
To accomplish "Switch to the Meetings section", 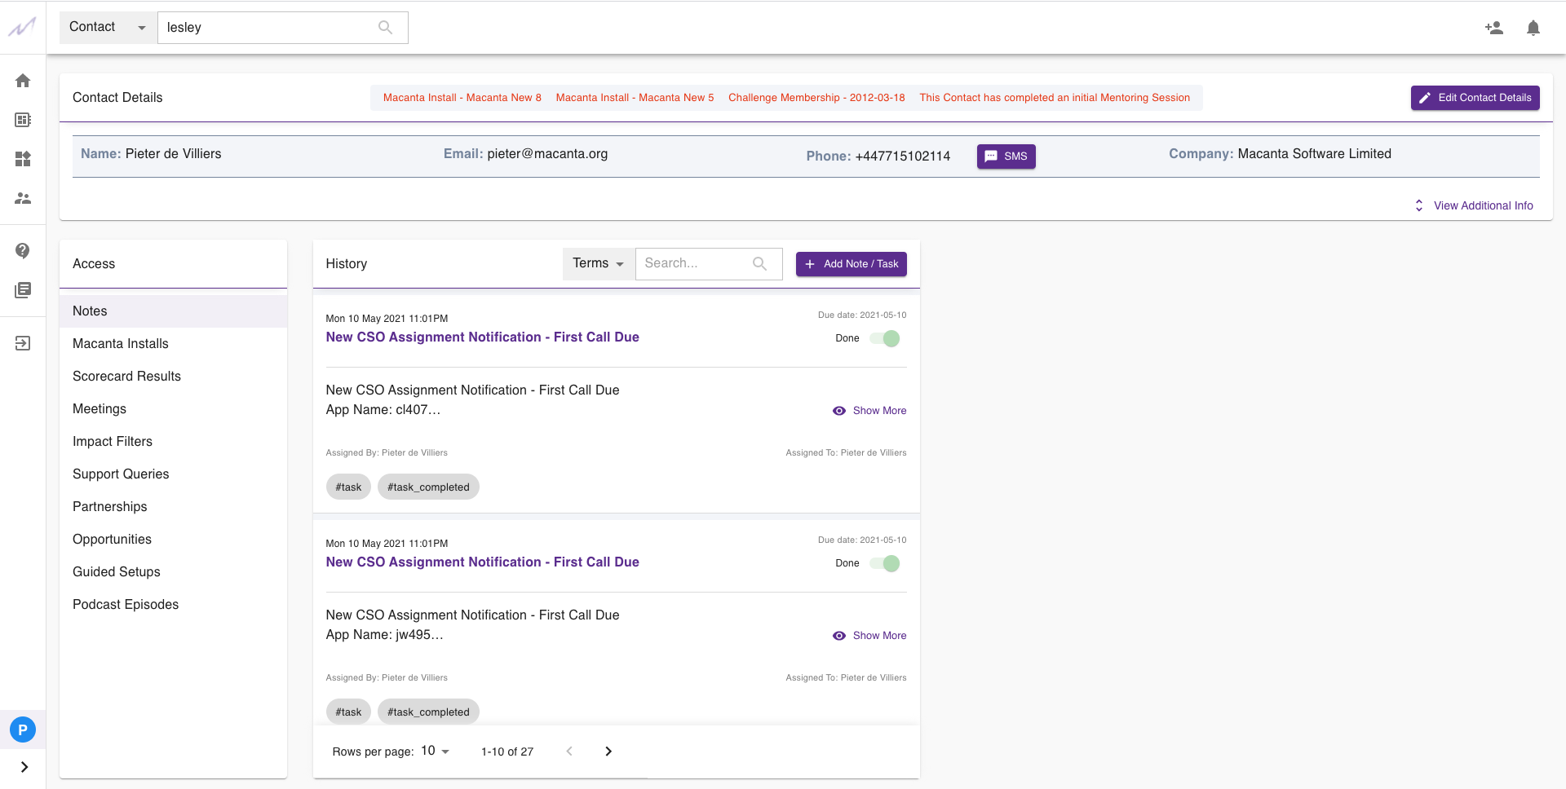I will 99,408.
